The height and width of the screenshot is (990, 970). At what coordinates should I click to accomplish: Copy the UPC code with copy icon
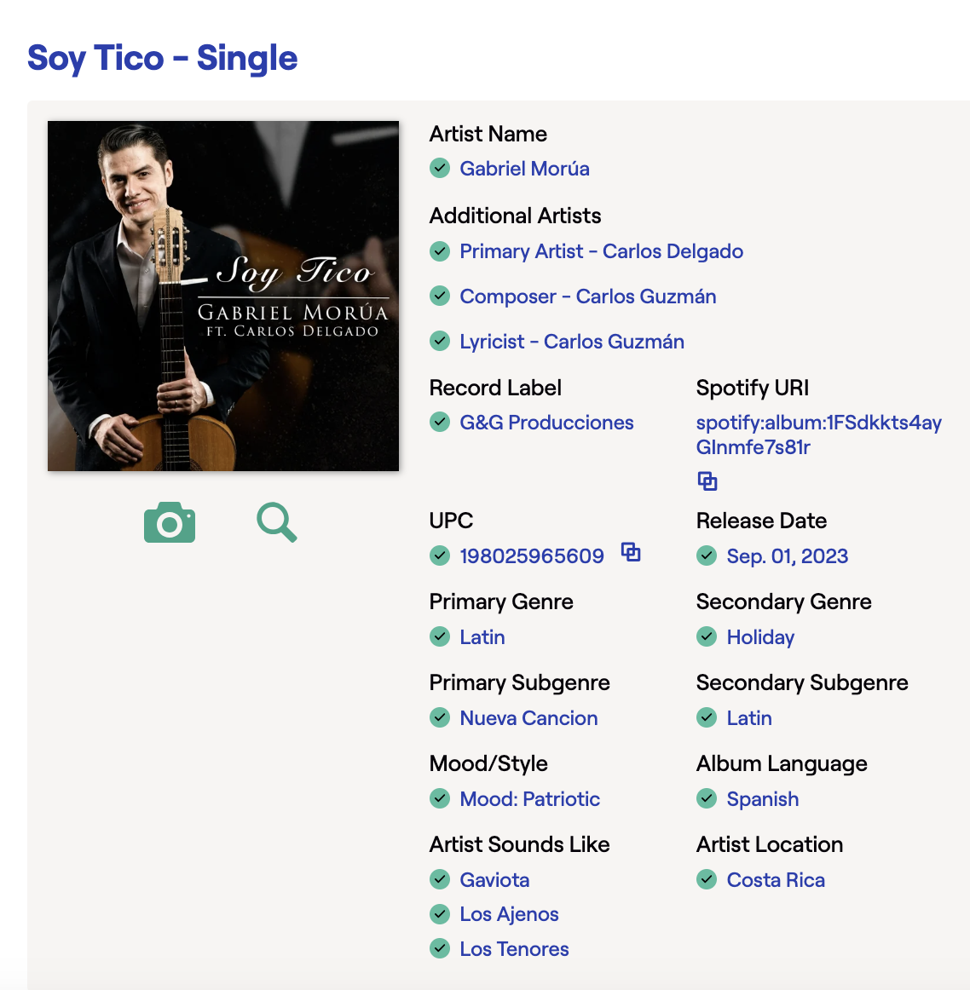coord(630,552)
